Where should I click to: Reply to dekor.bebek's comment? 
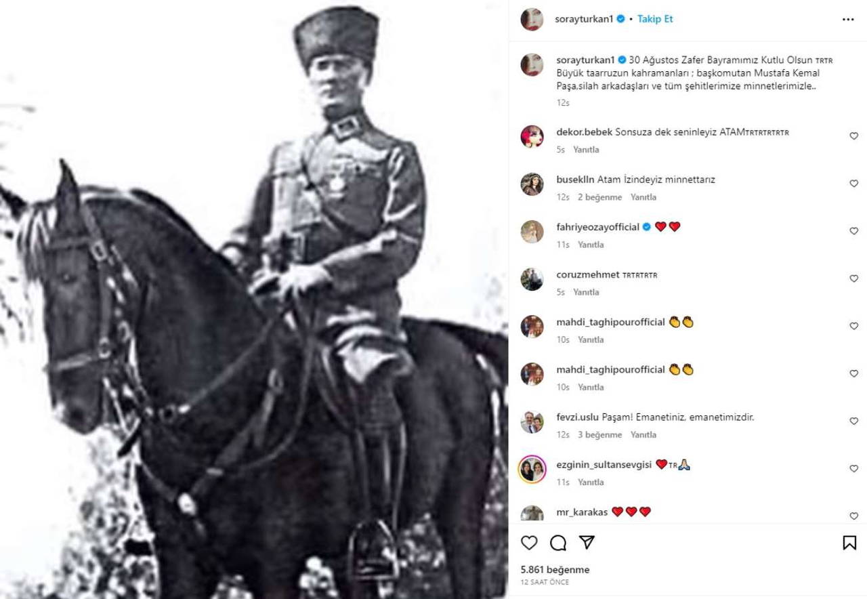coord(586,150)
